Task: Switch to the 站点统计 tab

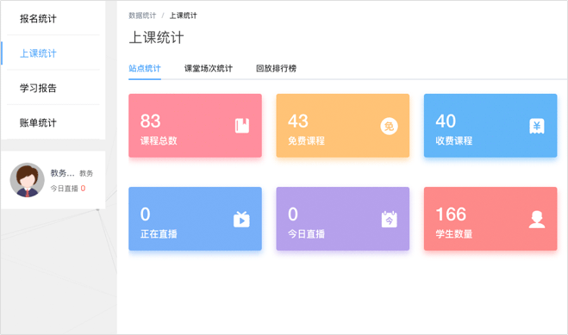Action: [145, 68]
